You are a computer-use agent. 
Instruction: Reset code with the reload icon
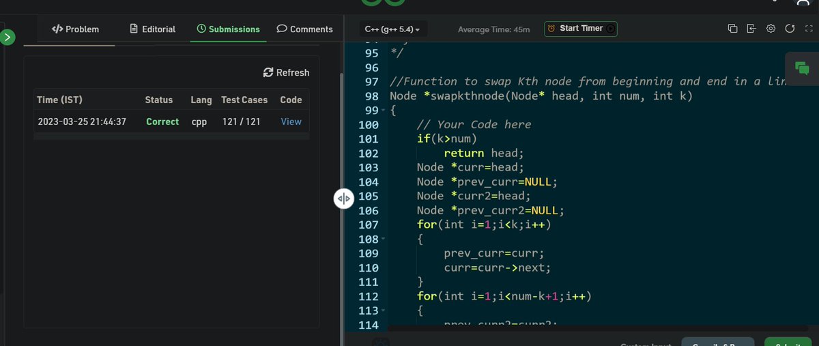click(790, 29)
